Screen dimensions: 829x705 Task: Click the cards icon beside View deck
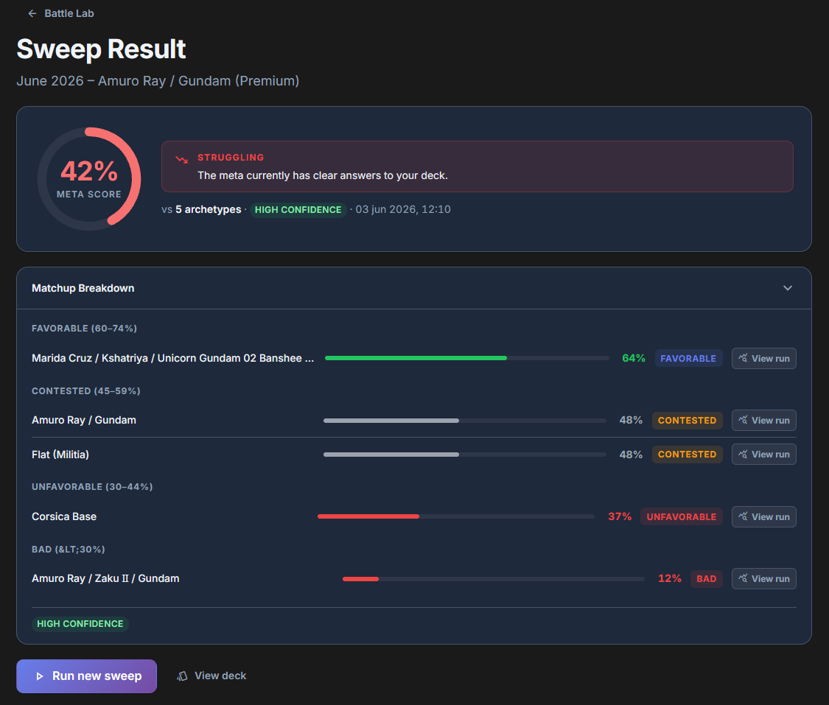[x=183, y=676]
